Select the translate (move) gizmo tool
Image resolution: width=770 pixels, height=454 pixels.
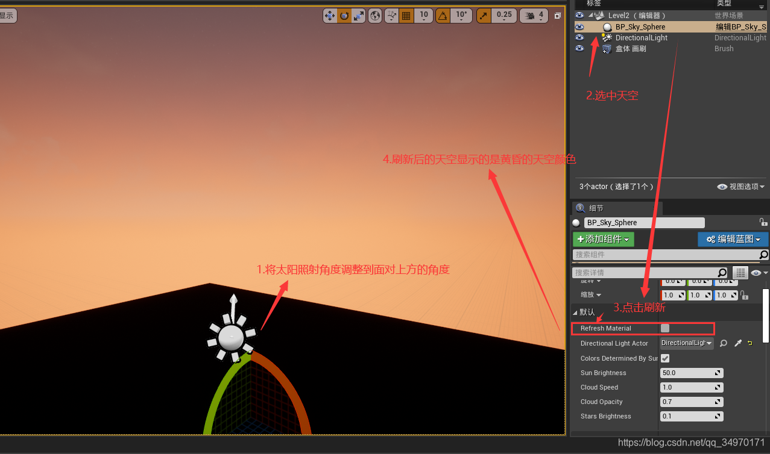point(330,16)
